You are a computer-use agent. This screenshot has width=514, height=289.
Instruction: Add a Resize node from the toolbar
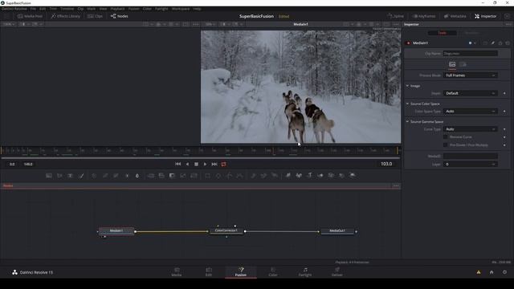(183, 176)
